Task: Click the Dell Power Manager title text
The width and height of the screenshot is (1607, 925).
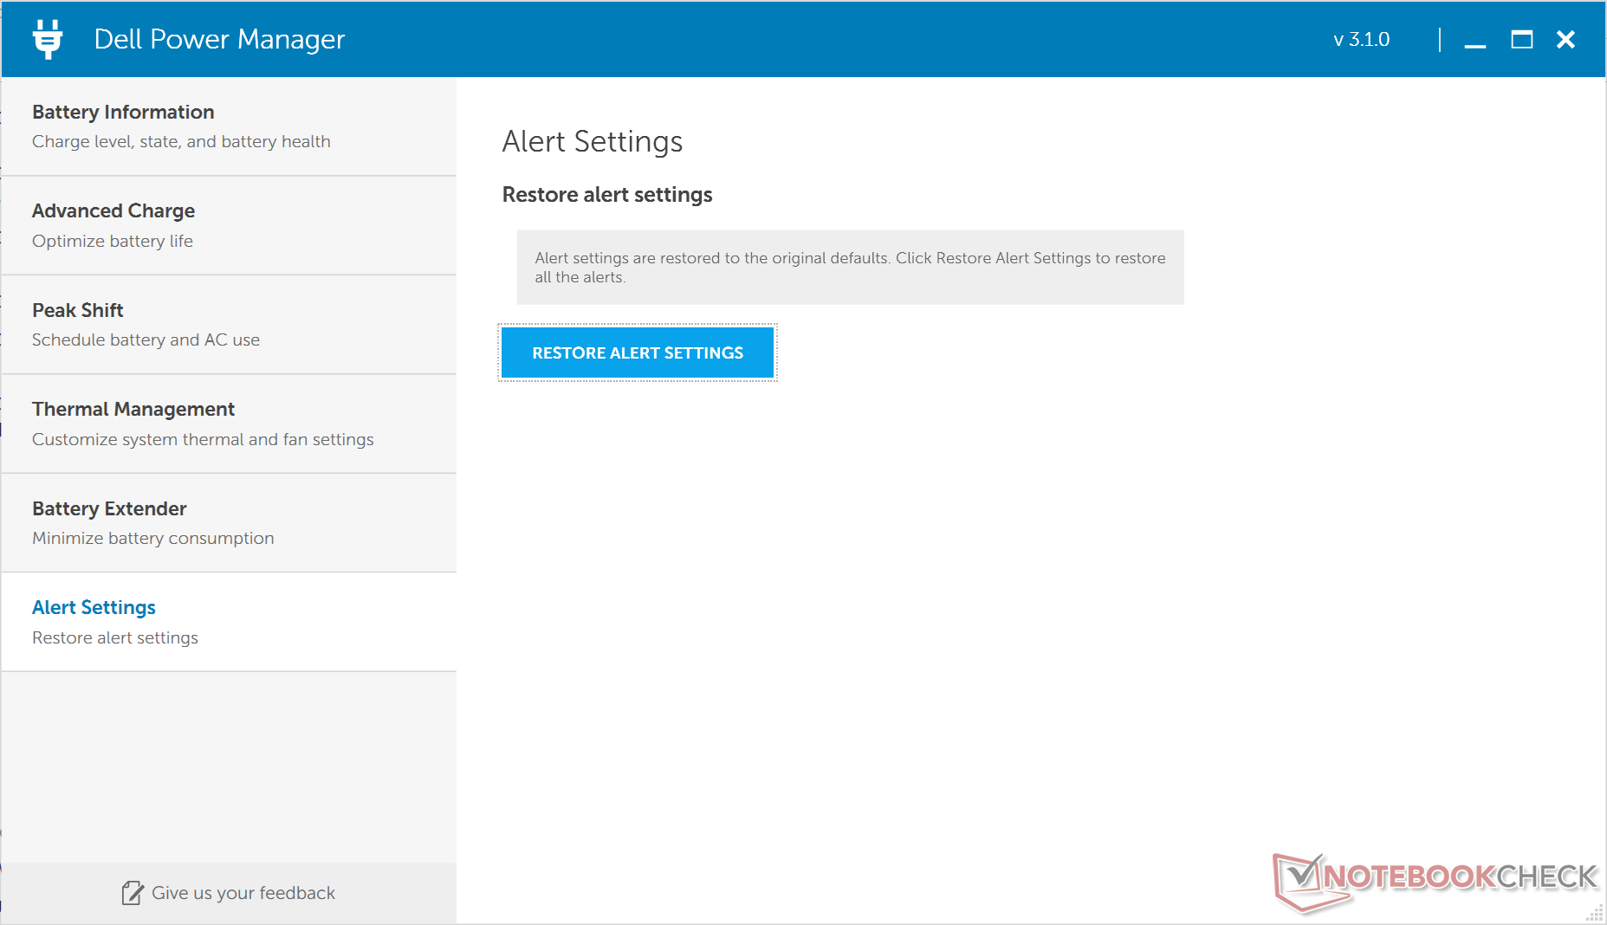Action: [219, 39]
